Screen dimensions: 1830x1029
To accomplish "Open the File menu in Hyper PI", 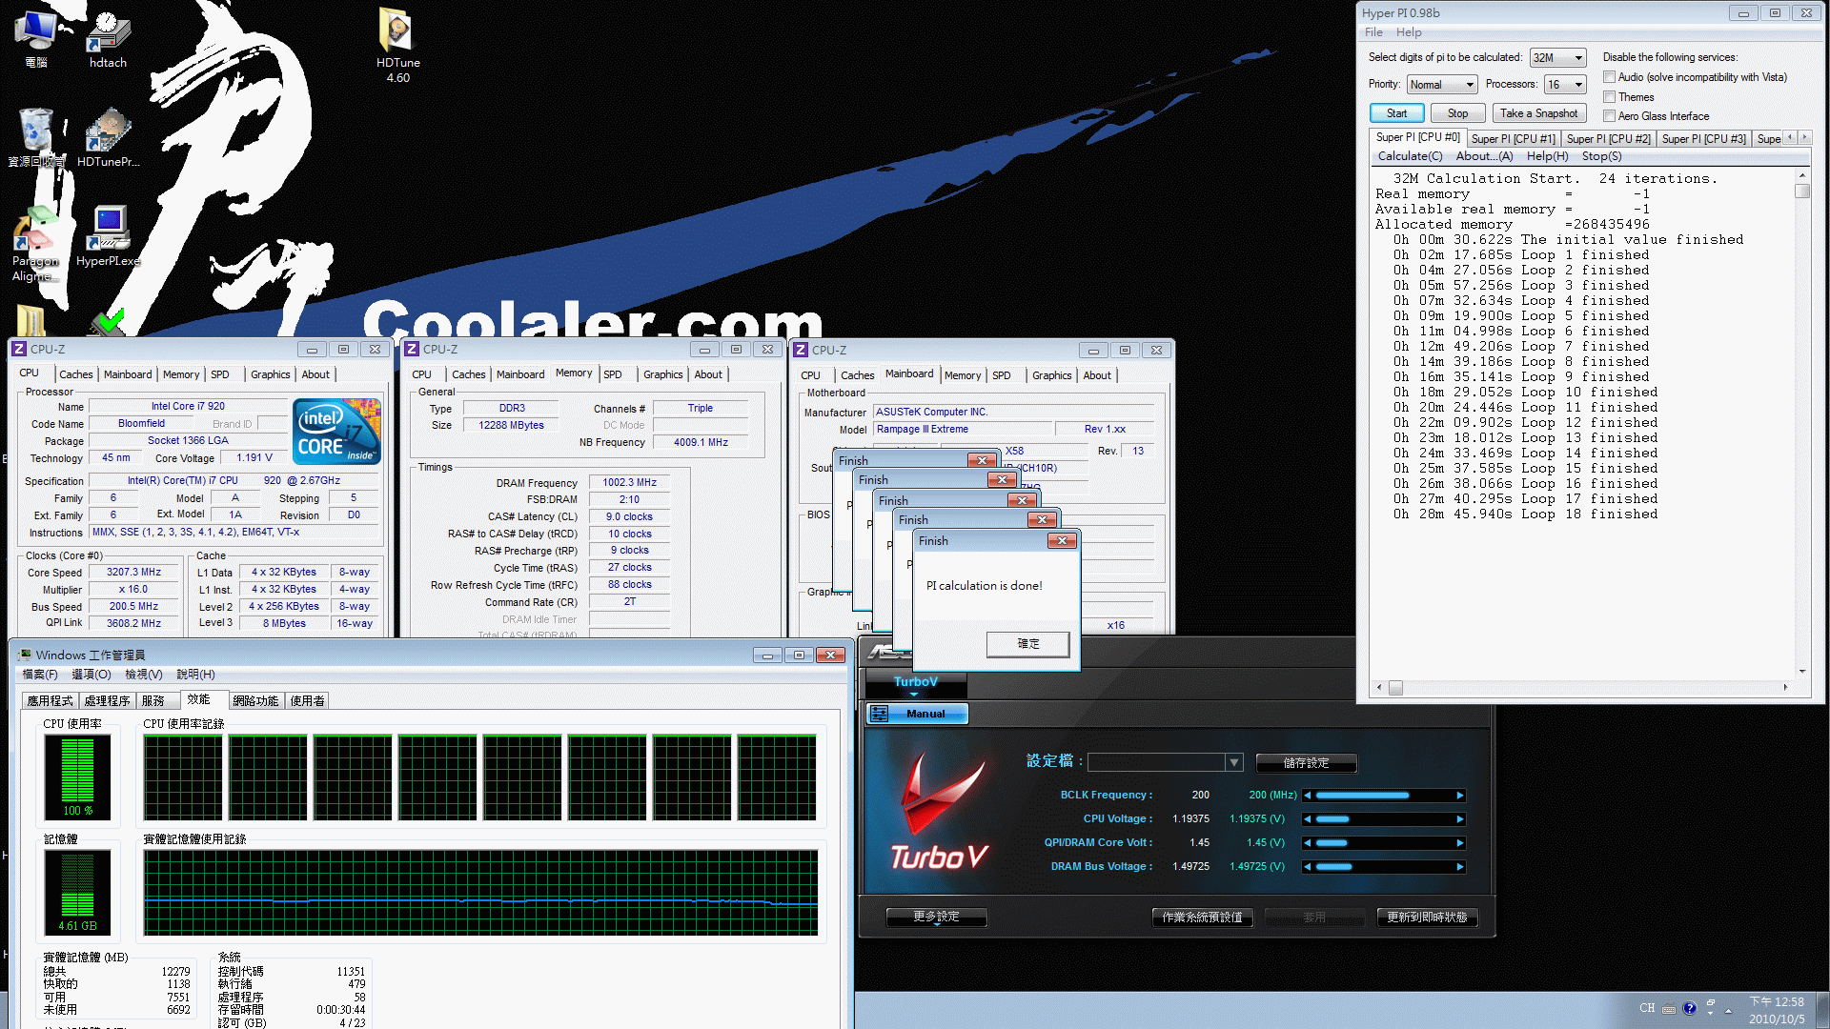I will 1373,32.
